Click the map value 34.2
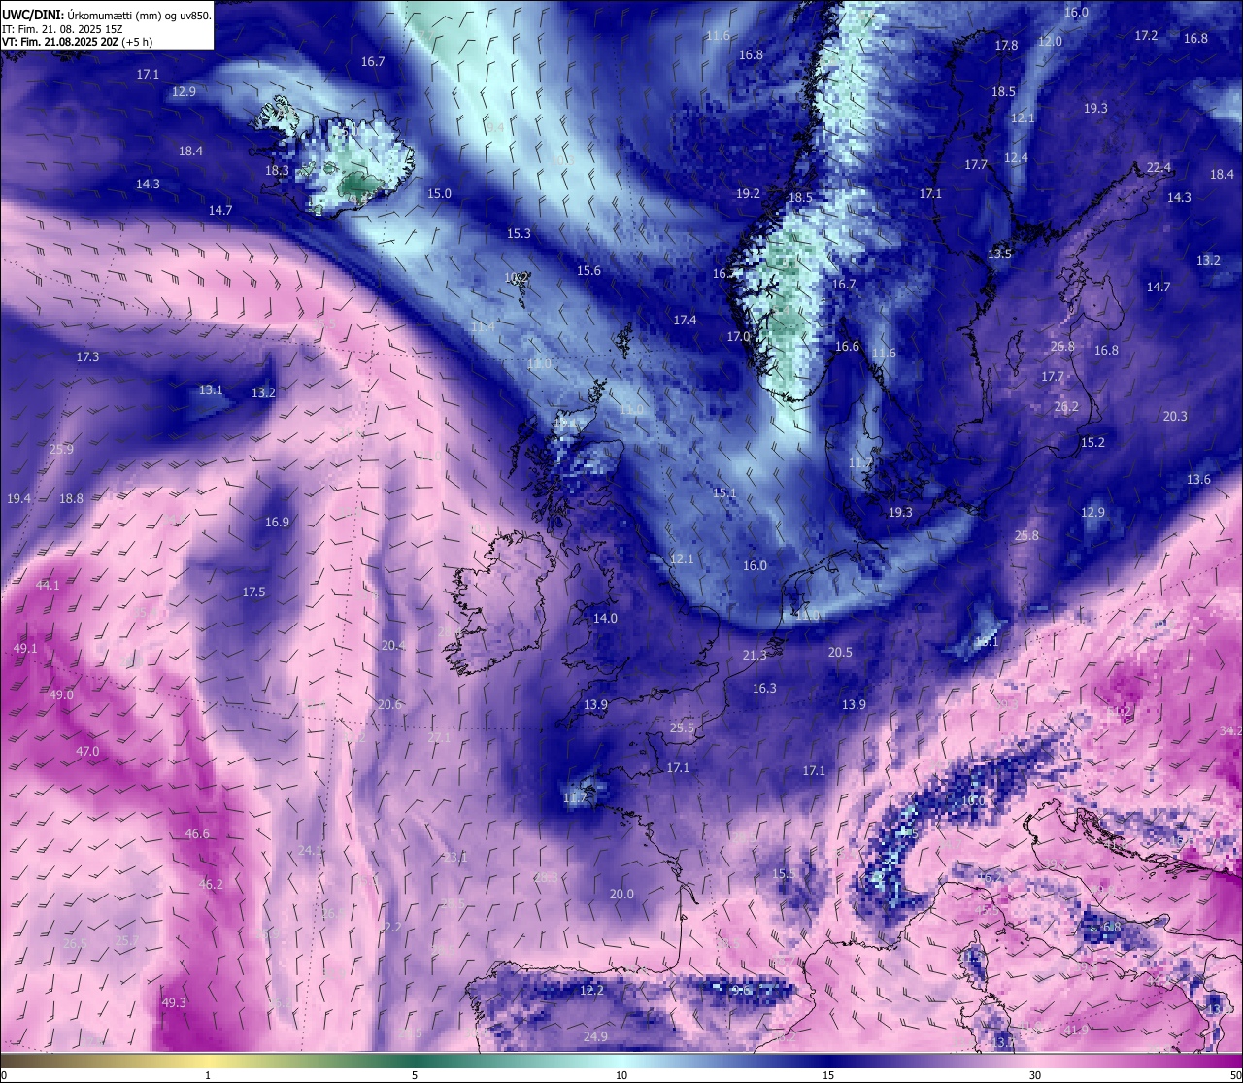 1230,729
